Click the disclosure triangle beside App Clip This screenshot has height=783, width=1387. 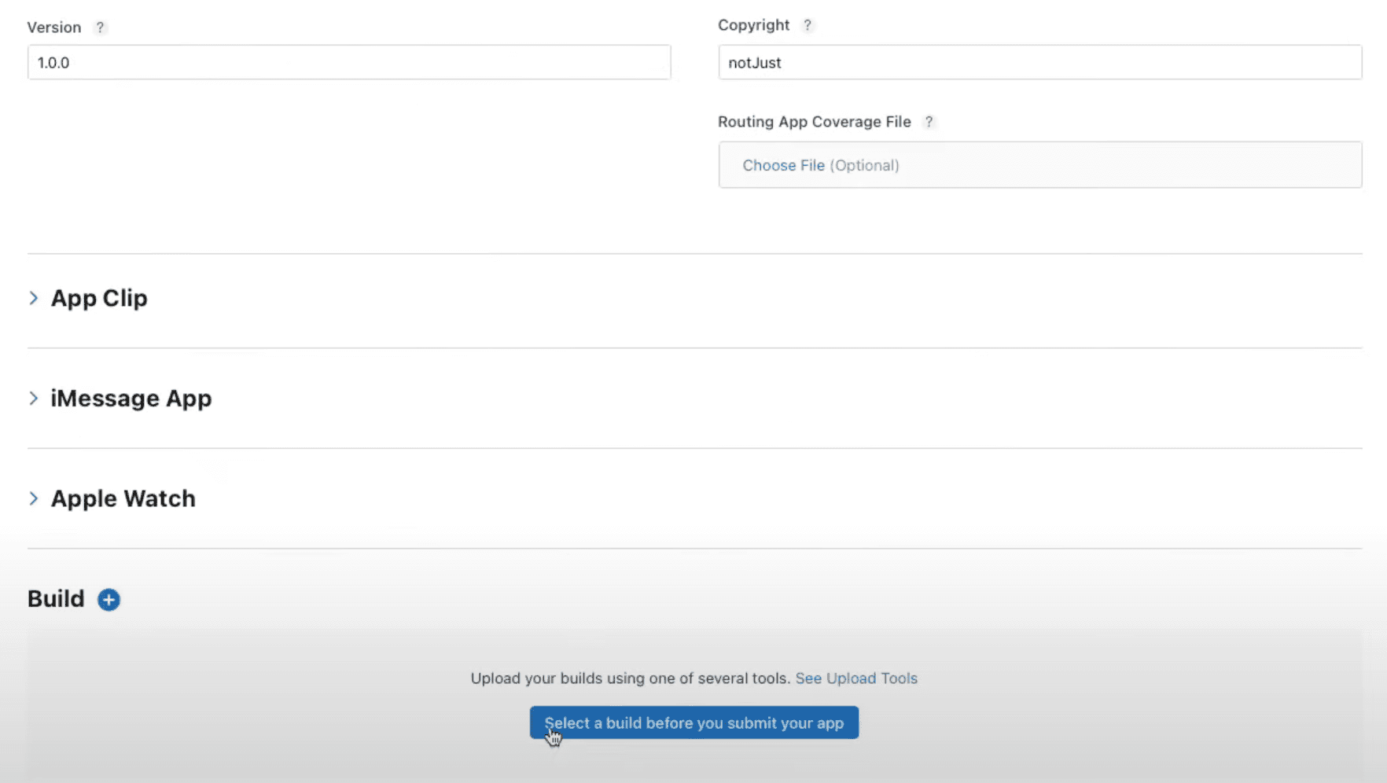coord(34,298)
